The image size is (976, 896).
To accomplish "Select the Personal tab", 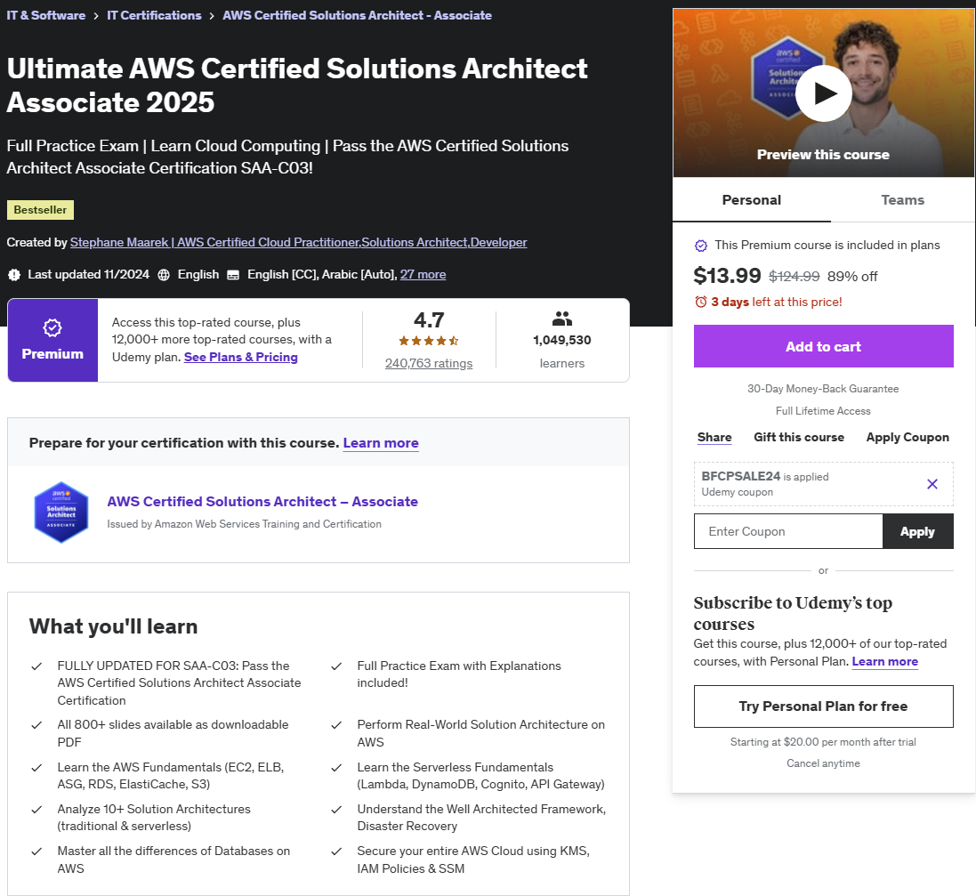I will tap(751, 200).
